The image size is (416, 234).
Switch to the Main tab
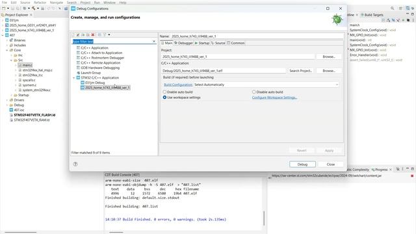167,43
